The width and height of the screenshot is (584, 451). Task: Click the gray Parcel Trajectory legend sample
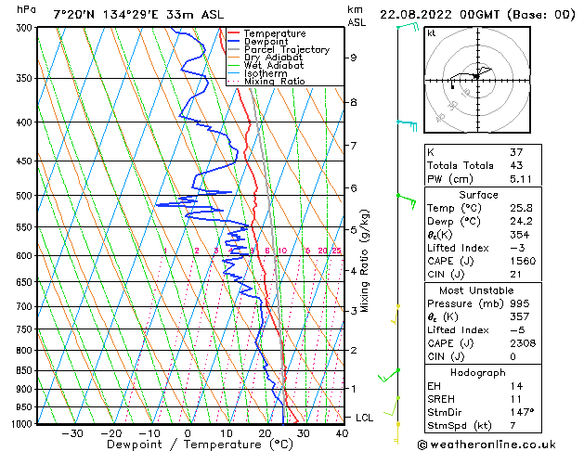click(x=233, y=49)
